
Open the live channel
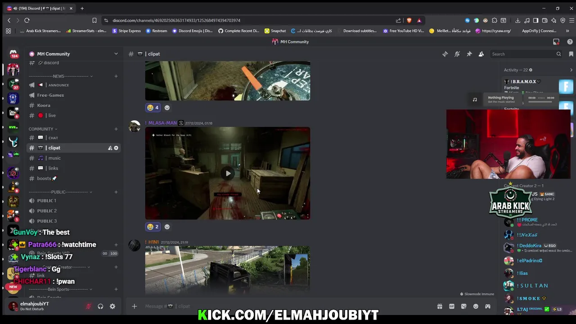[x=73, y=116]
